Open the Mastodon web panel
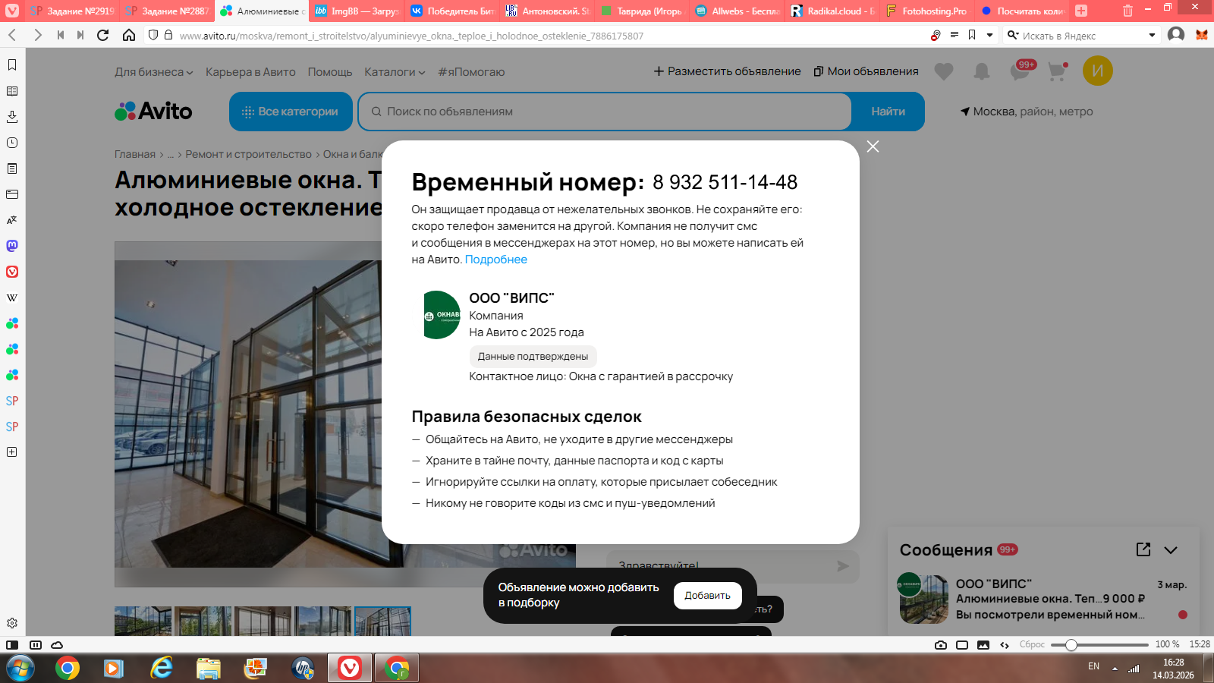The width and height of the screenshot is (1214, 683). pyautogui.click(x=12, y=246)
